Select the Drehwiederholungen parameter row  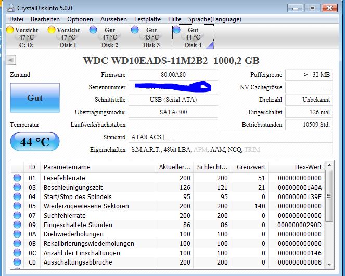coord(168,234)
